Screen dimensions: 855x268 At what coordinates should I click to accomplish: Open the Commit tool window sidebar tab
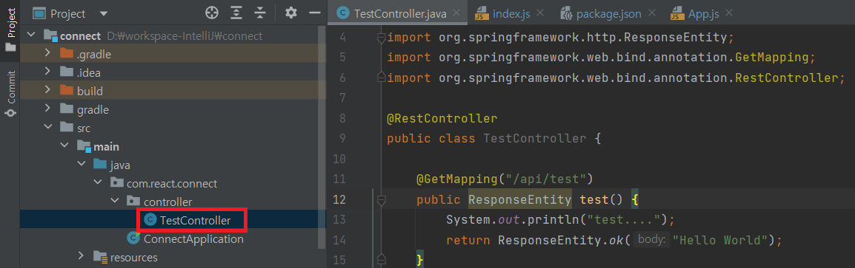pyautogui.click(x=10, y=94)
